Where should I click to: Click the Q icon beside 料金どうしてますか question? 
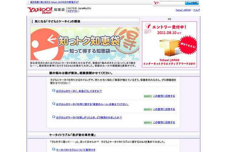pos(54,90)
